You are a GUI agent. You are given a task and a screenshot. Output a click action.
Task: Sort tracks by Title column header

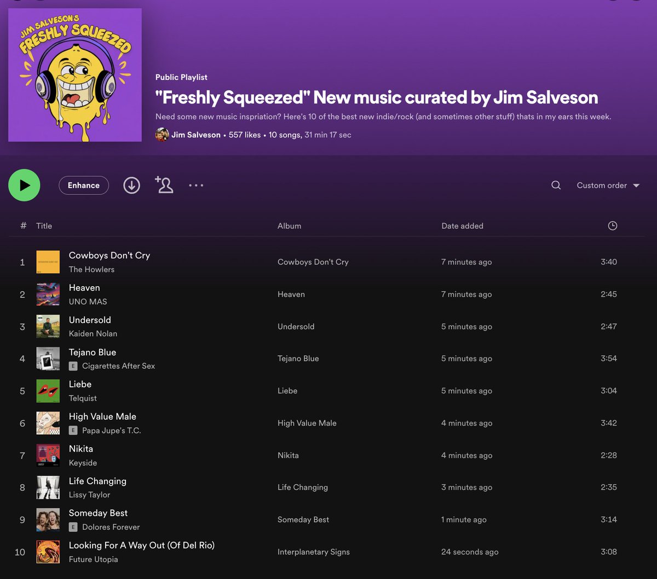(x=44, y=225)
